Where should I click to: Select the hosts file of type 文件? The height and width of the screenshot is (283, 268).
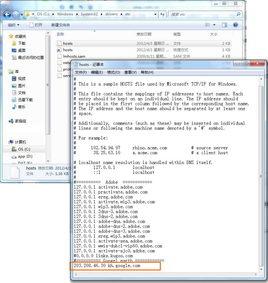(143, 43)
